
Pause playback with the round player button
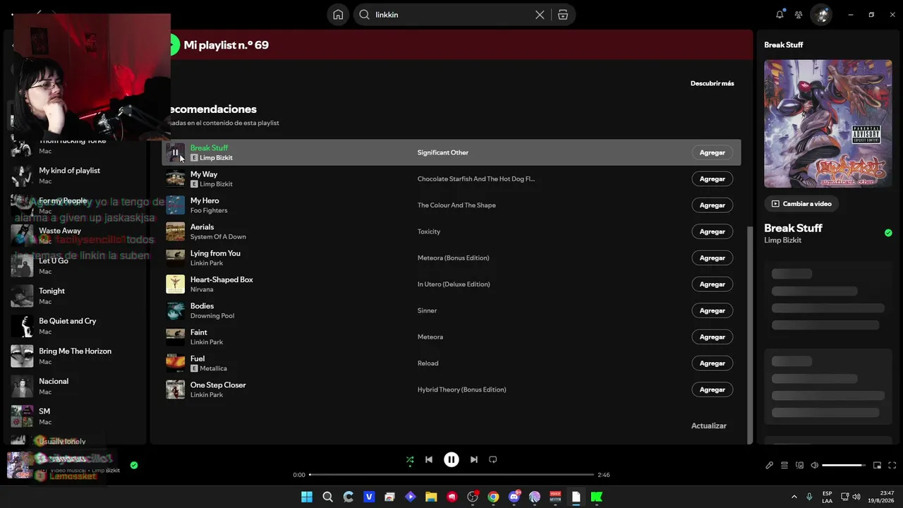[x=451, y=459]
